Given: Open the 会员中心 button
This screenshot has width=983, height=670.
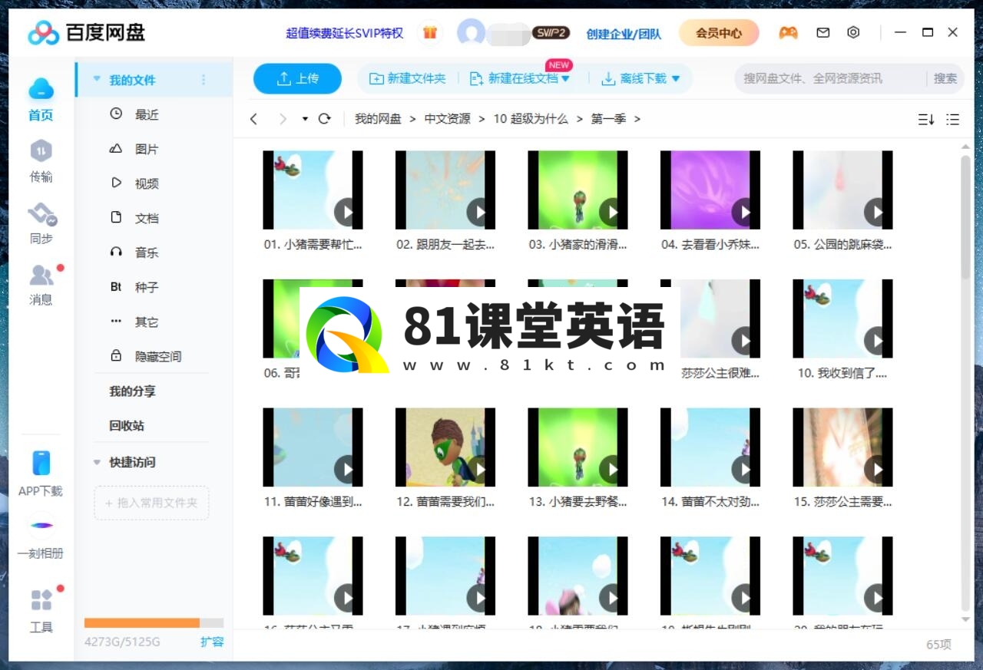Looking at the screenshot, I should pos(719,33).
